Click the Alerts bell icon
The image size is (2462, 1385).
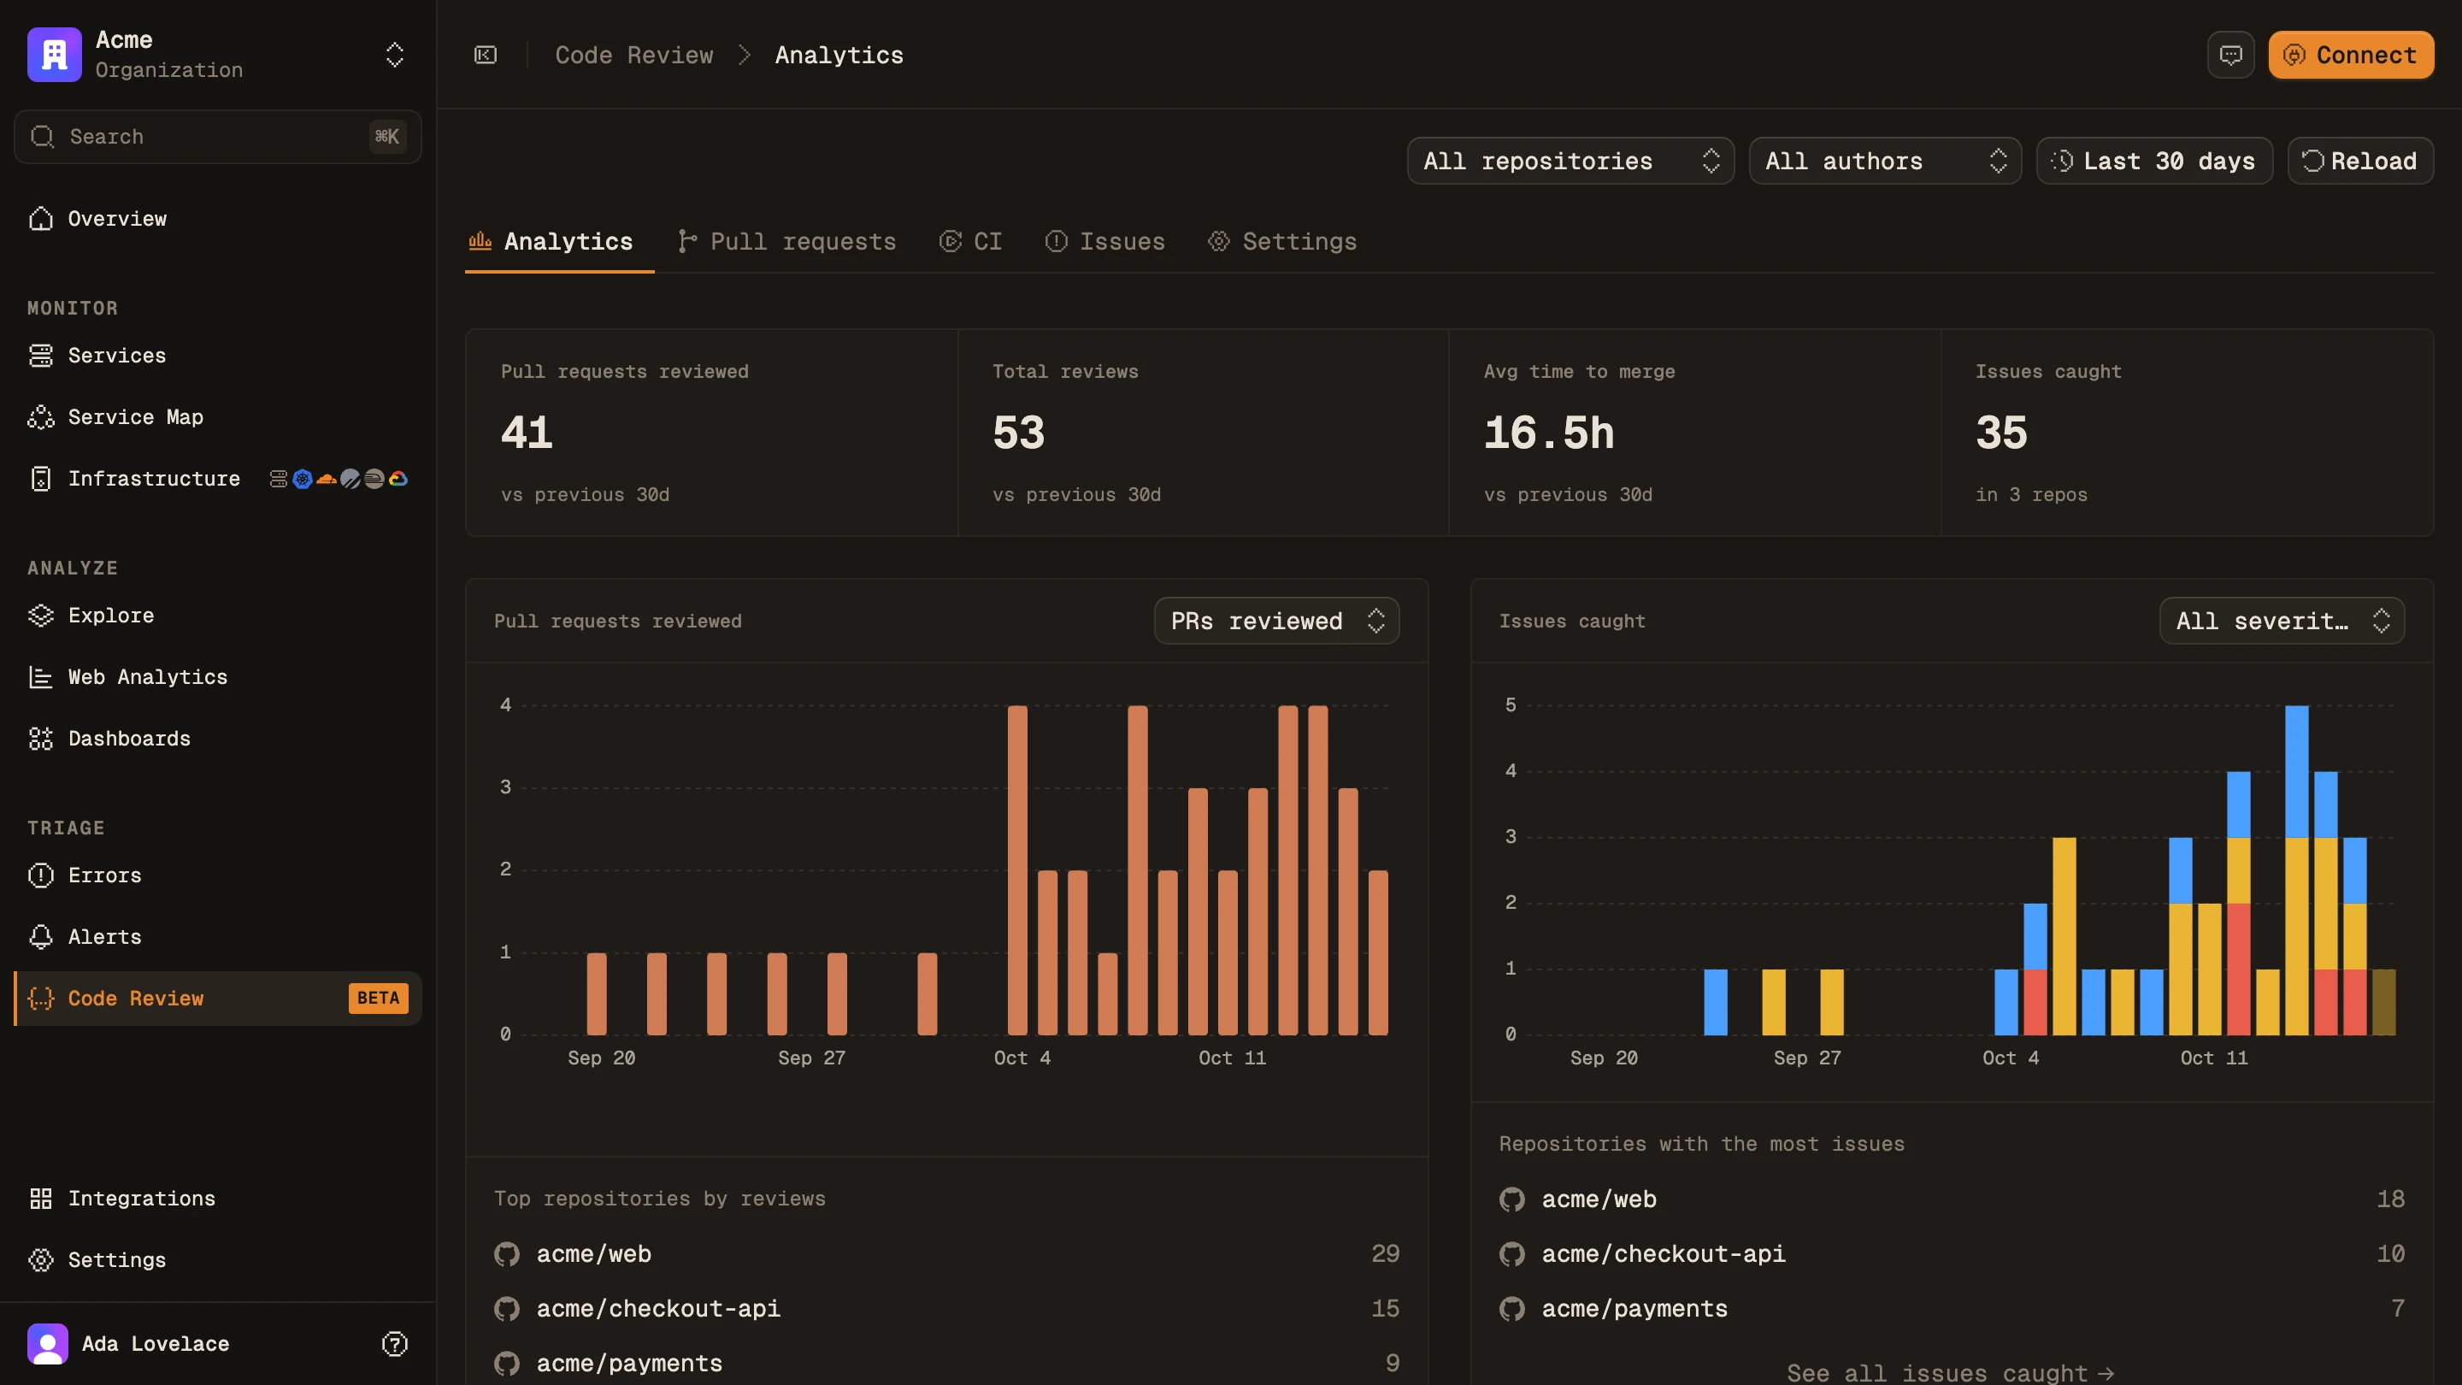point(41,937)
